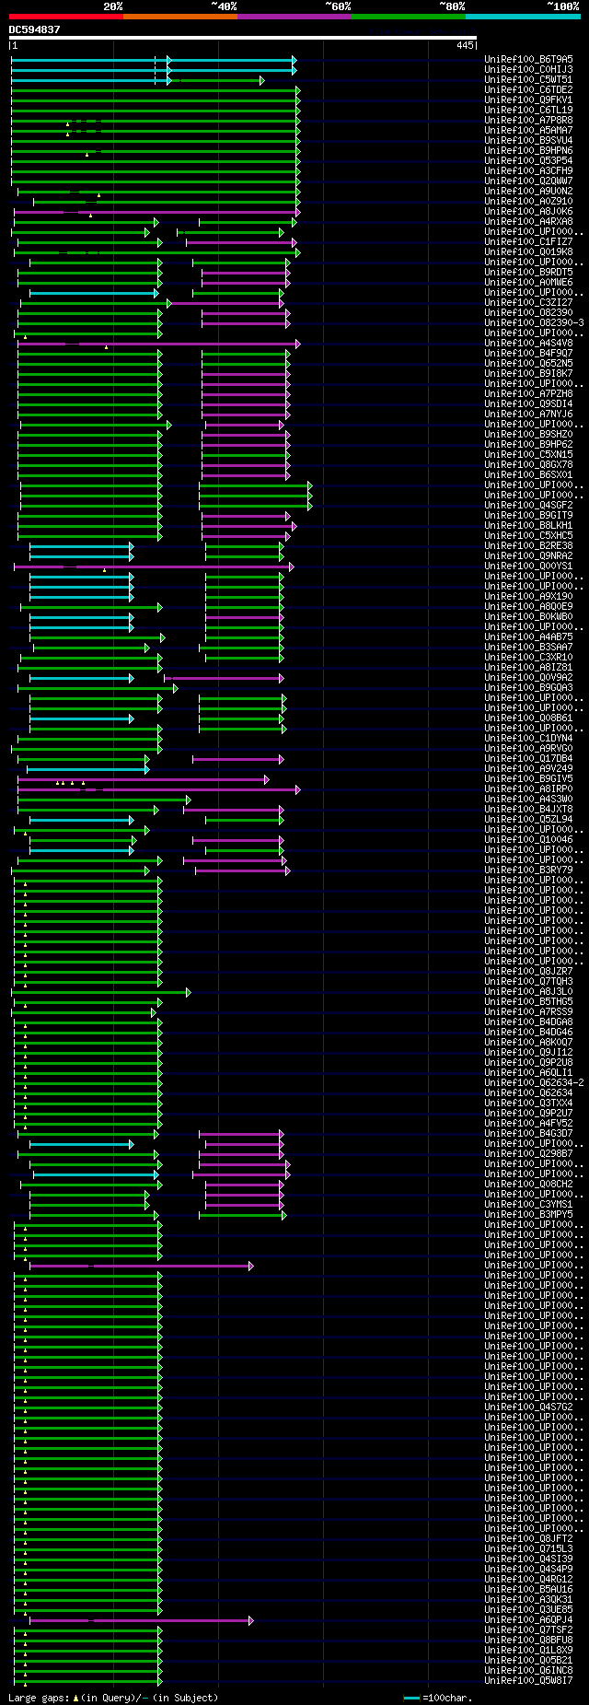
Task: Click the orange ~40% color legend segment
Action: click(x=180, y=17)
